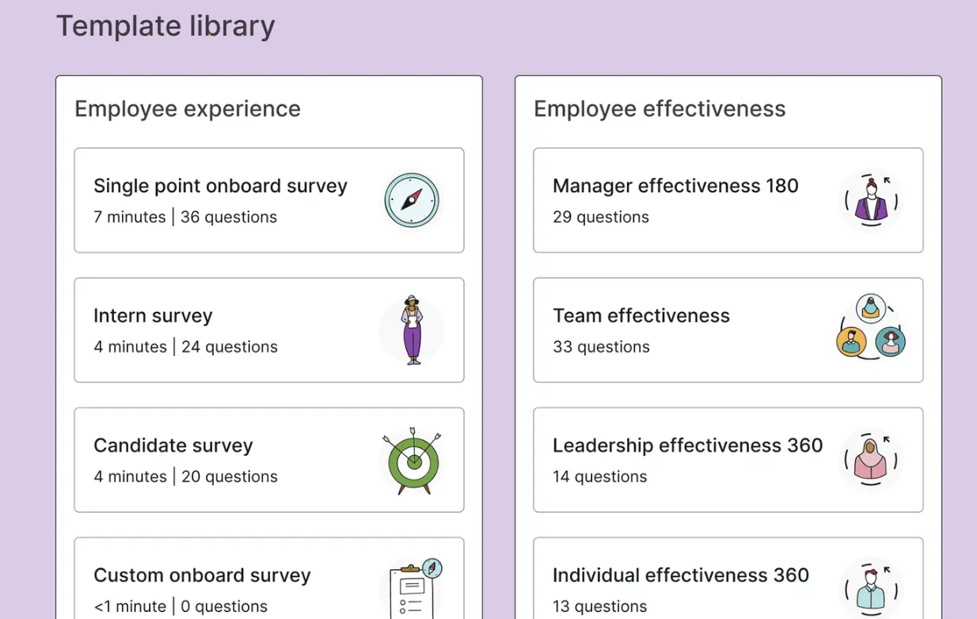Screen dimensions: 977x619
Task: Select the team avatars icon on Team effectiveness
Action: [x=870, y=330]
